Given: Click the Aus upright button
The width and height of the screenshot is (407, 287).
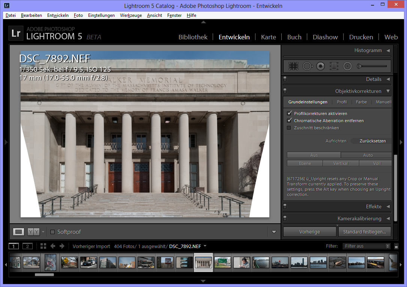Looking at the screenshot, I should click(x=314, y=155).
